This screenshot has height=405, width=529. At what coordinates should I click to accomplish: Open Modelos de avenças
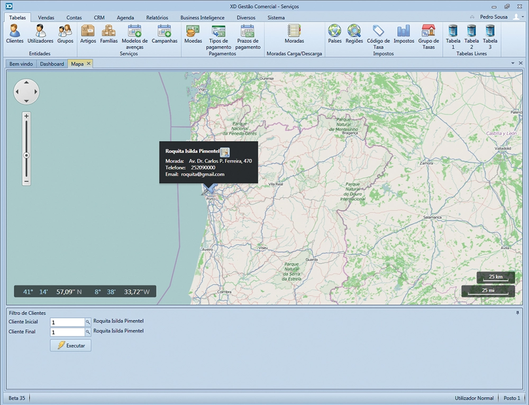tap(134, 34)
